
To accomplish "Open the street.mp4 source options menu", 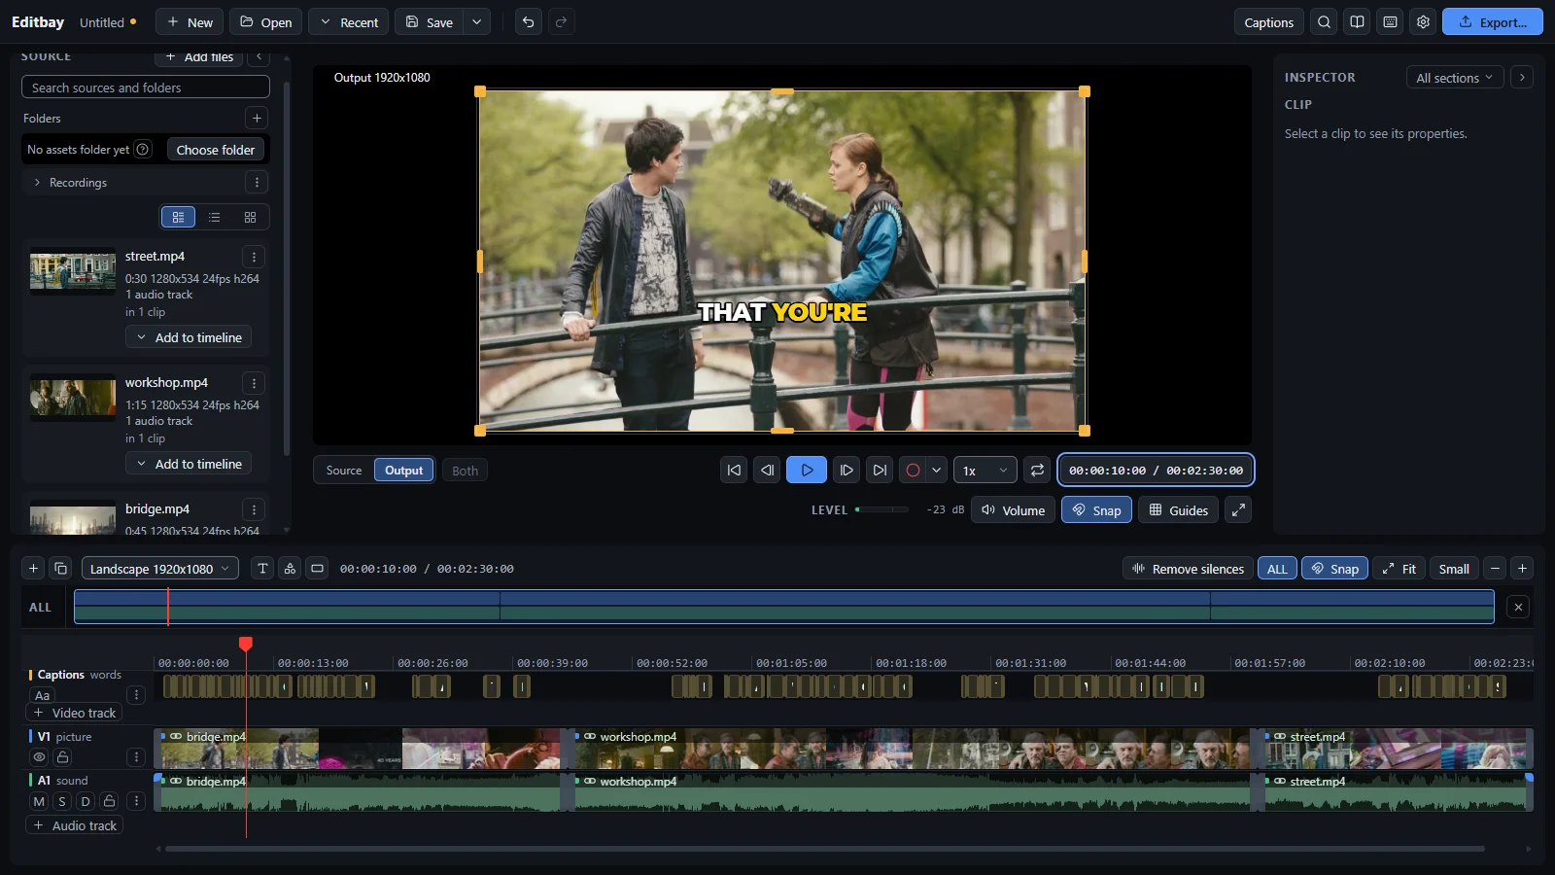I will click(x=254, y=257).
